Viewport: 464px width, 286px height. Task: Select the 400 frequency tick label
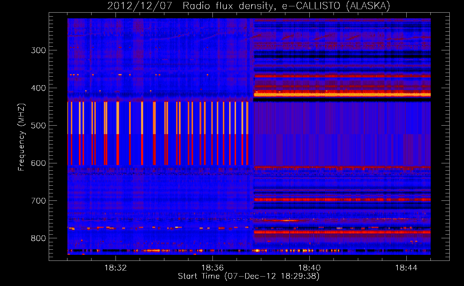point(38,88)
